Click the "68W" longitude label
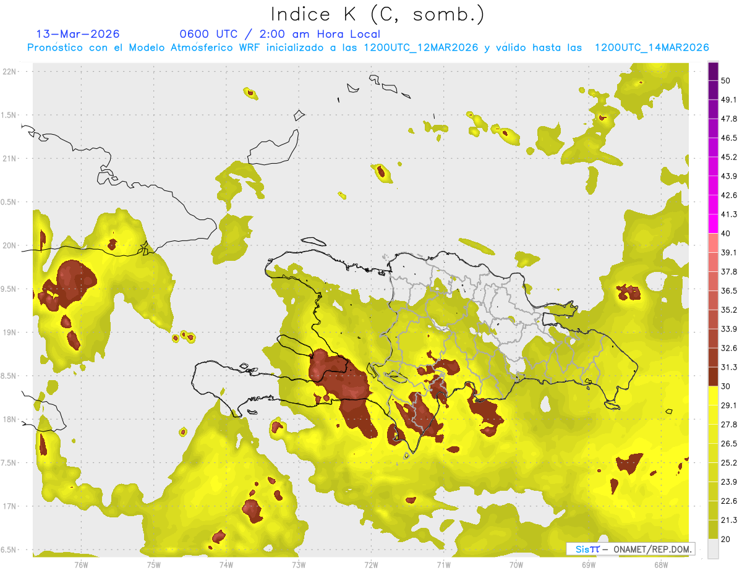This screenshot has height=573, width=742. click(x=661, y=564)
